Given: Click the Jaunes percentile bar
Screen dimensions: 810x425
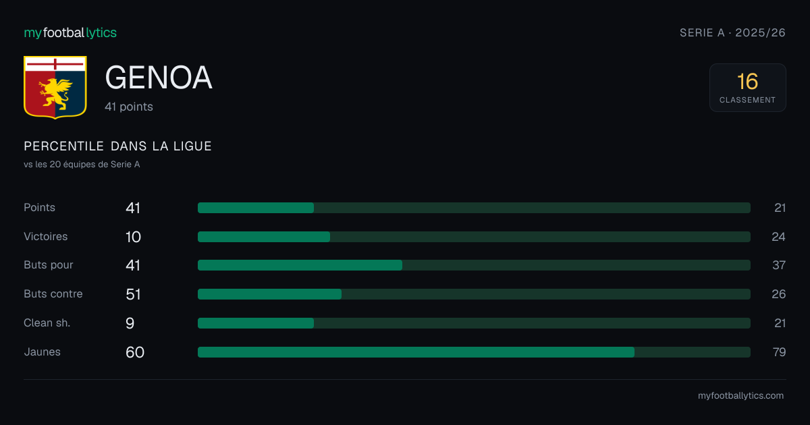Looking at the screenshot, I should 474,352.
